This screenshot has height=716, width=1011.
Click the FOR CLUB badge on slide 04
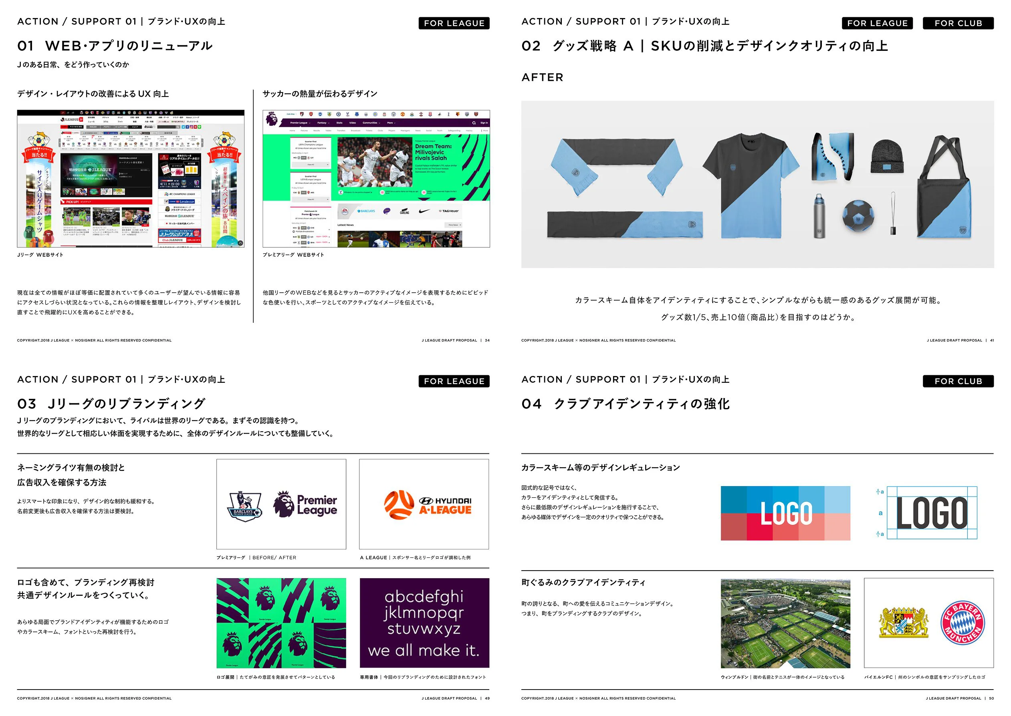point(958,381)
